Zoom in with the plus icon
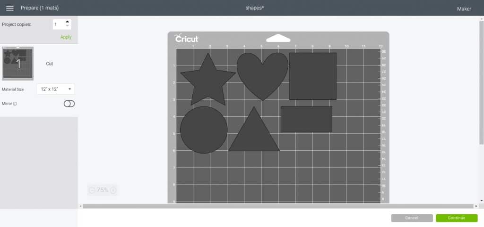The height and width of the screenshot is (227, 484). pyautogui.click(x=113, y=190)
